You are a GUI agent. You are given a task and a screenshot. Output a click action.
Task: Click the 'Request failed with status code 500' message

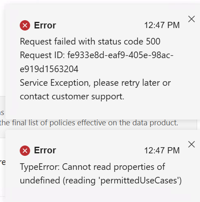(x=90, y=42)
